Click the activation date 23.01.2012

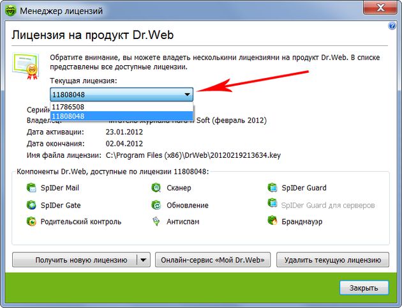tap(124, 132)
